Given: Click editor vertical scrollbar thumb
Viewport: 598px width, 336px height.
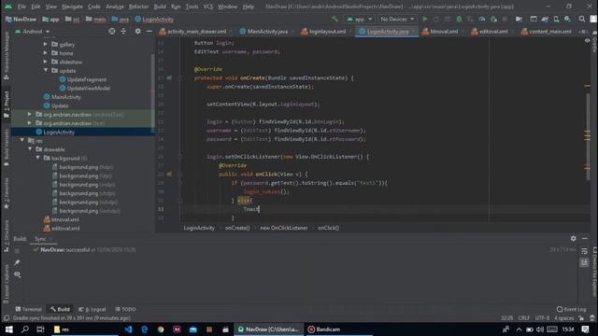Looking at the screenshot, I should pos(588,137).
